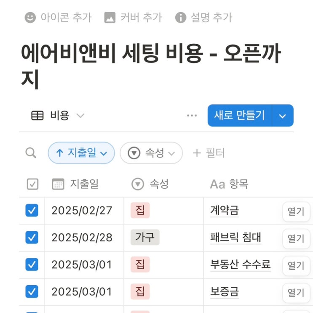Open the 부동산 수수료 item link
This screenshot has height=313, width=313.
241,265
